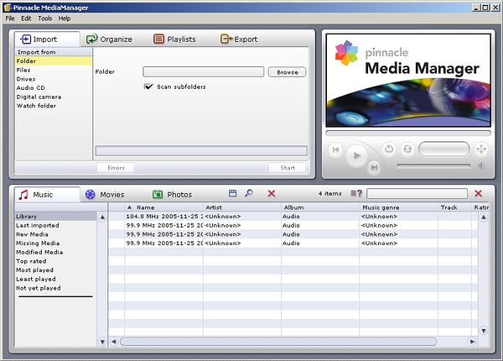Mute audio with the speaker icon
Image resolution: width=503 pixels, height=361 pixels.
[x=481, y=165]
